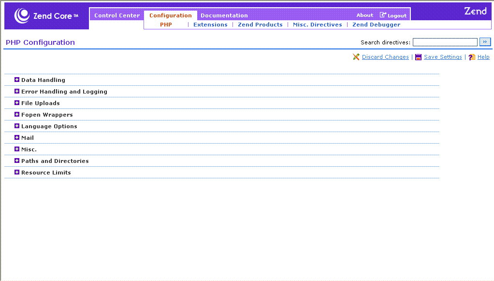Click the Save Settings link
This screenshot has width=494, height=281.
443,57
